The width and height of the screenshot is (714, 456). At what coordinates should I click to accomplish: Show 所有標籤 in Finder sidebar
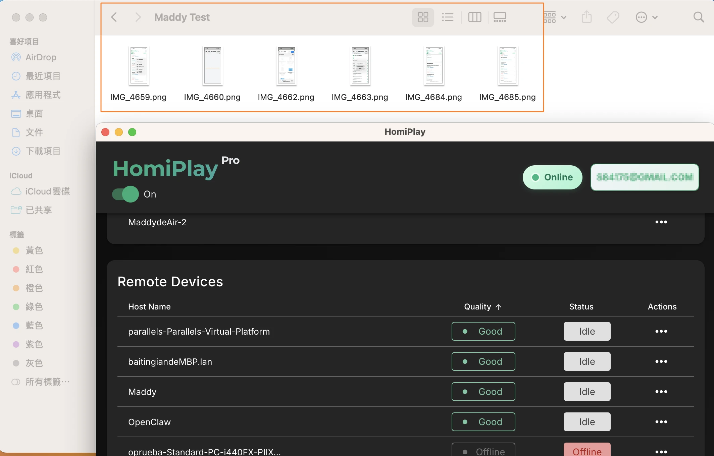(40, 382)
